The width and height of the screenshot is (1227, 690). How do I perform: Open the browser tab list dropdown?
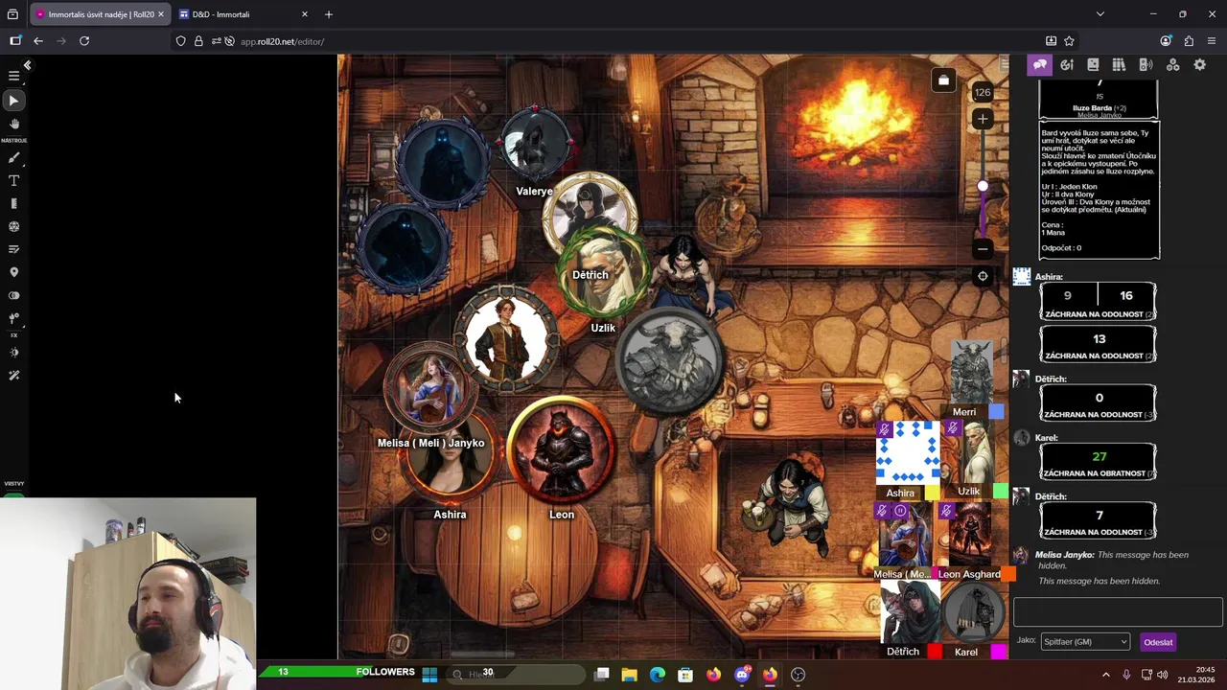point(1100,14)
